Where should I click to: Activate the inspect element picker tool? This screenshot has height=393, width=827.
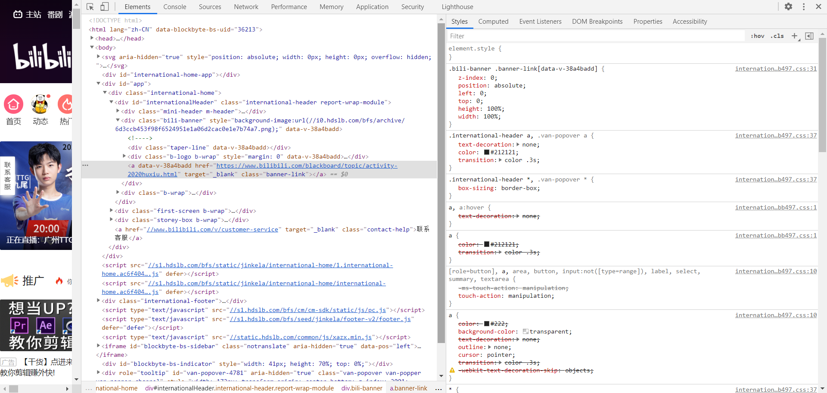(x=90, y=6)
